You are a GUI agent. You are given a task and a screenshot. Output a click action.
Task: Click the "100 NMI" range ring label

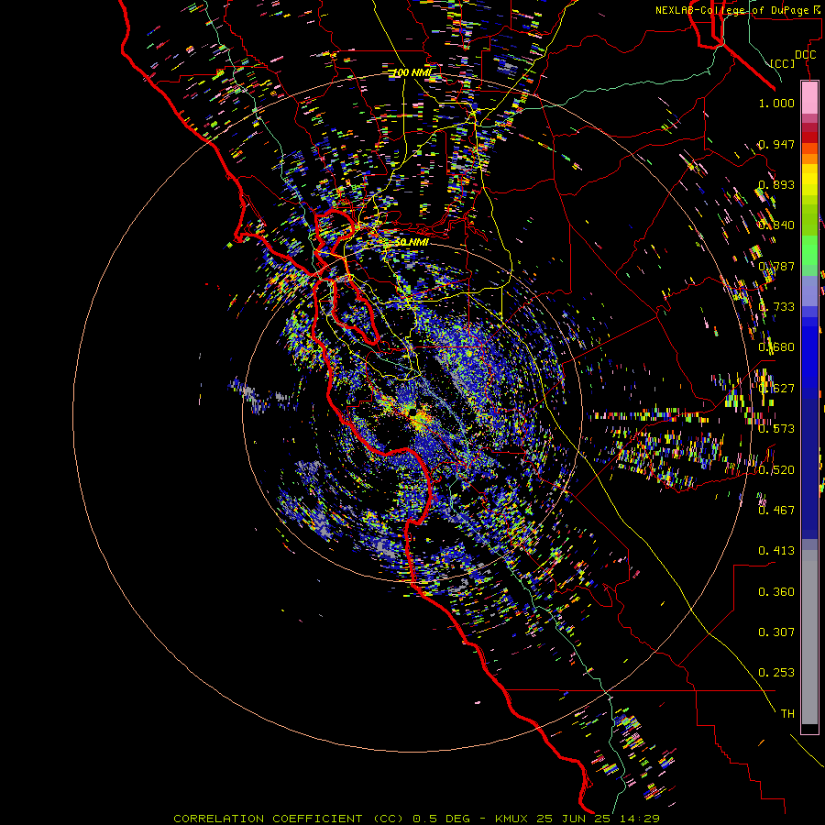coord(412,72)
